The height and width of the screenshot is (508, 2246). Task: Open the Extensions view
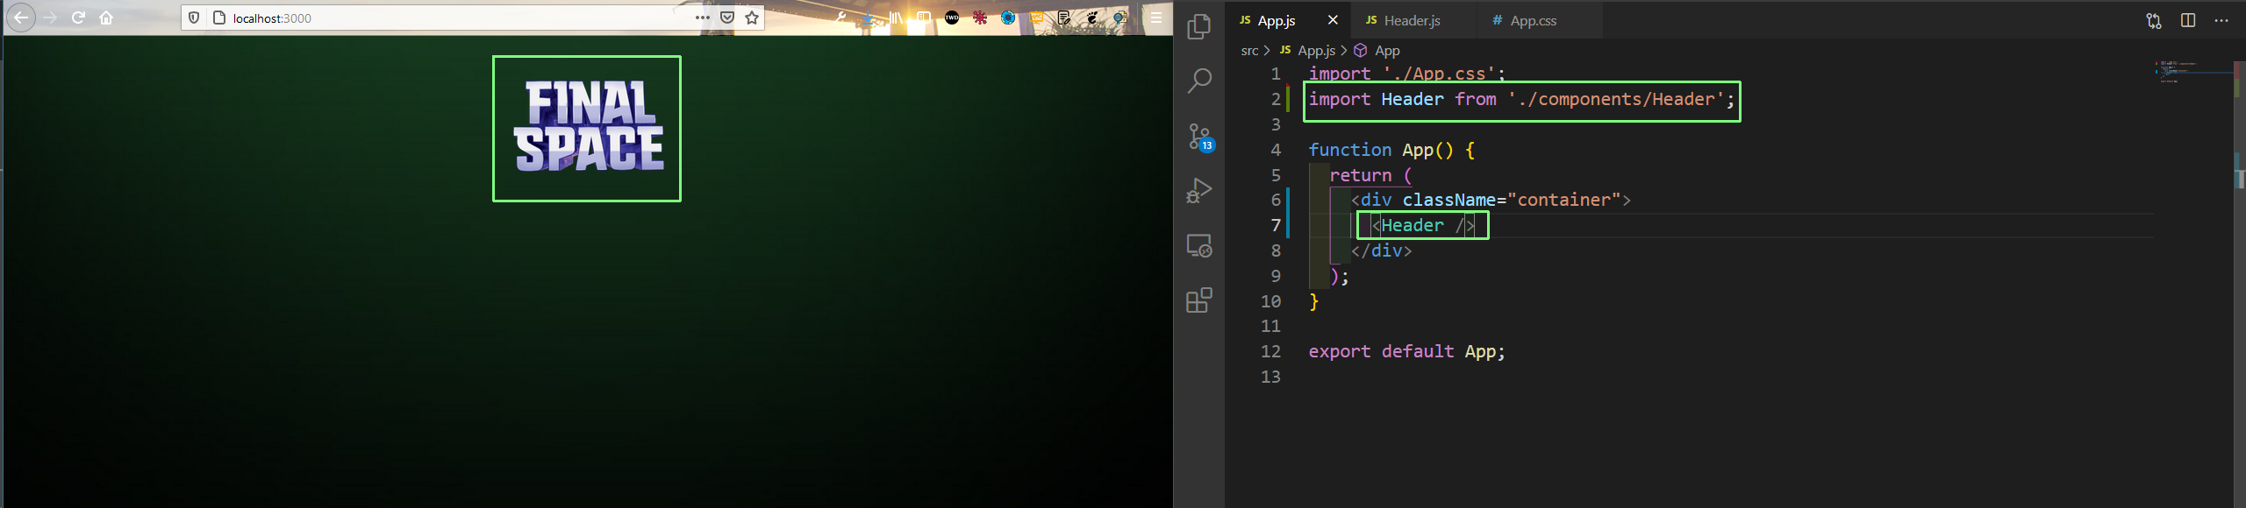[x=1199, y=300]
